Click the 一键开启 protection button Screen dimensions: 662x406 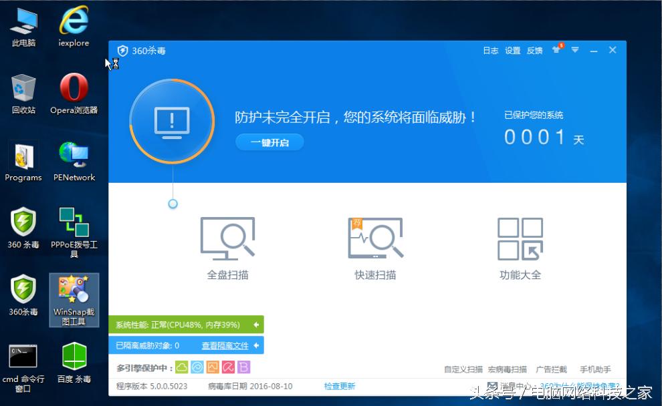(269, 142)
